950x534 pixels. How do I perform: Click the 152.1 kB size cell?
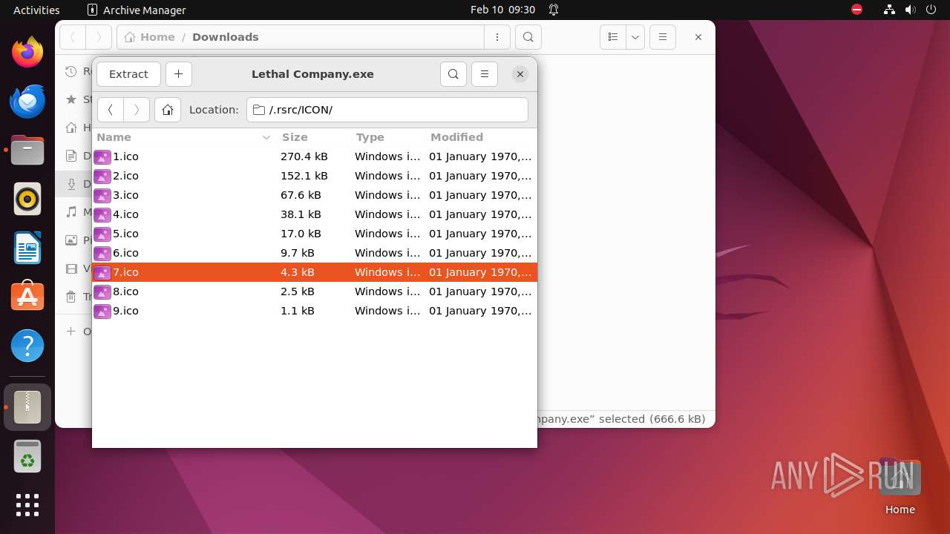click(304, 176)
